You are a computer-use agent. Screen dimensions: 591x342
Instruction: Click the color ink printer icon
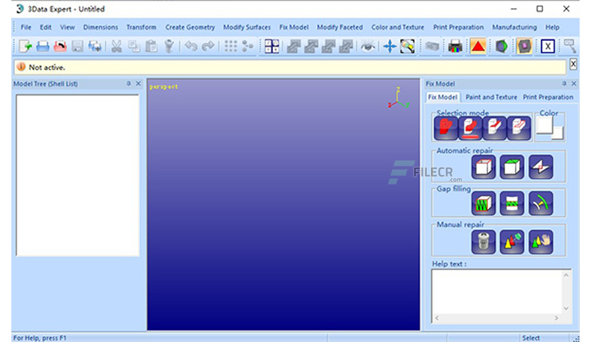point(455,47)
